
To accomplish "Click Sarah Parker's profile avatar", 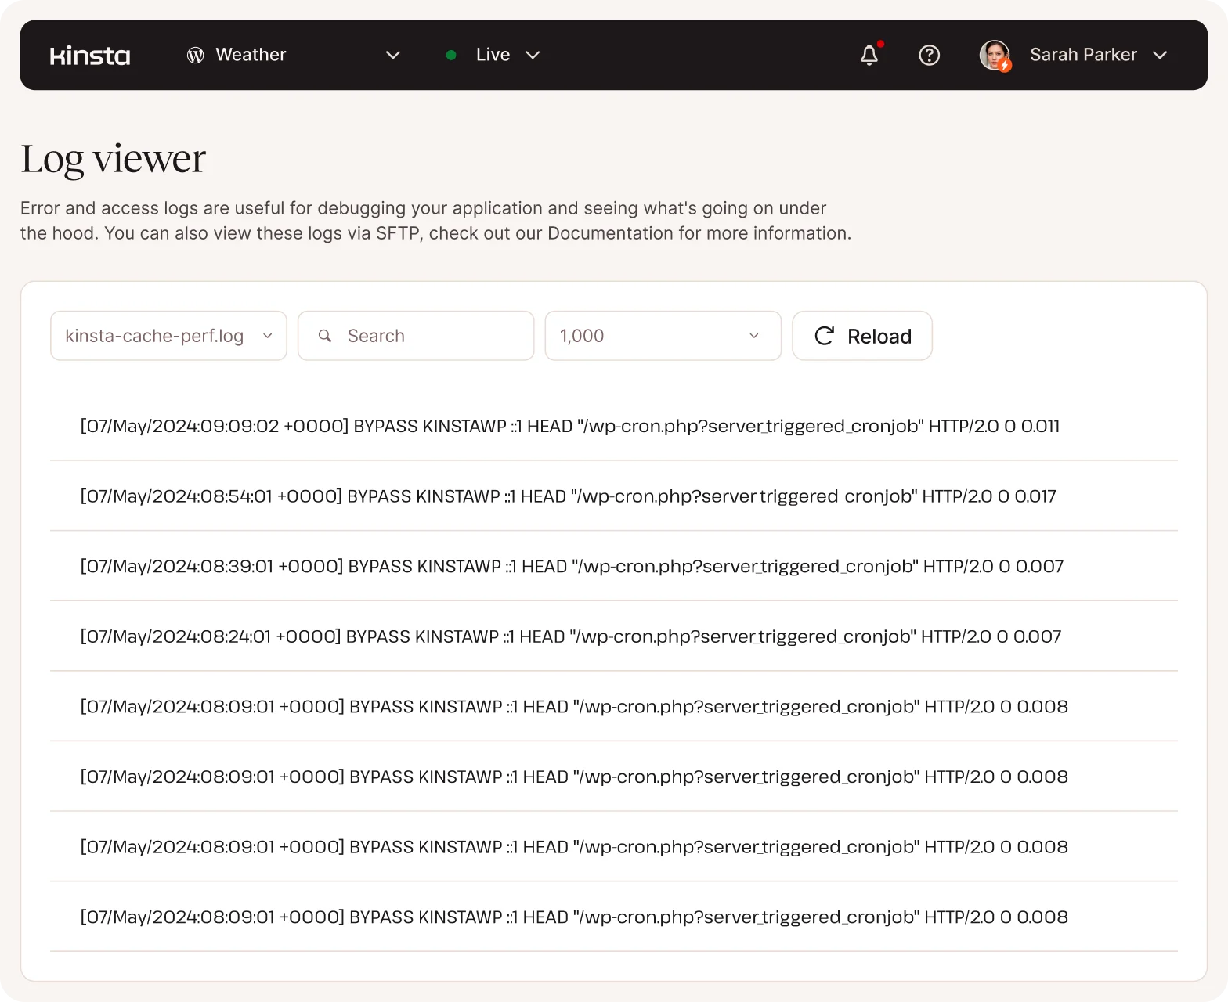I will (x=995, y=55).
